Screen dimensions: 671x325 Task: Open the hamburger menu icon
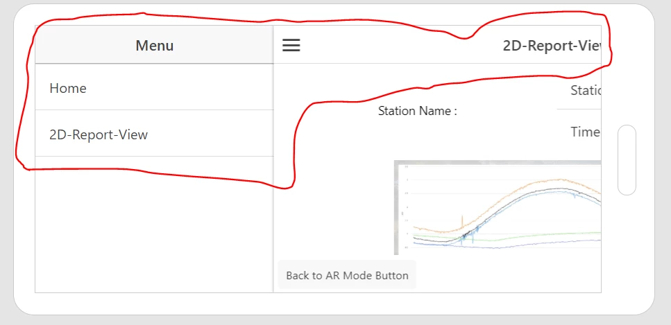[291, 45]
